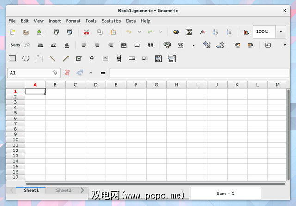Insert hyperlink with the globe icon
Image resolution: width=296 pixels, height=206 pixels.
click(x=176, y=32)
